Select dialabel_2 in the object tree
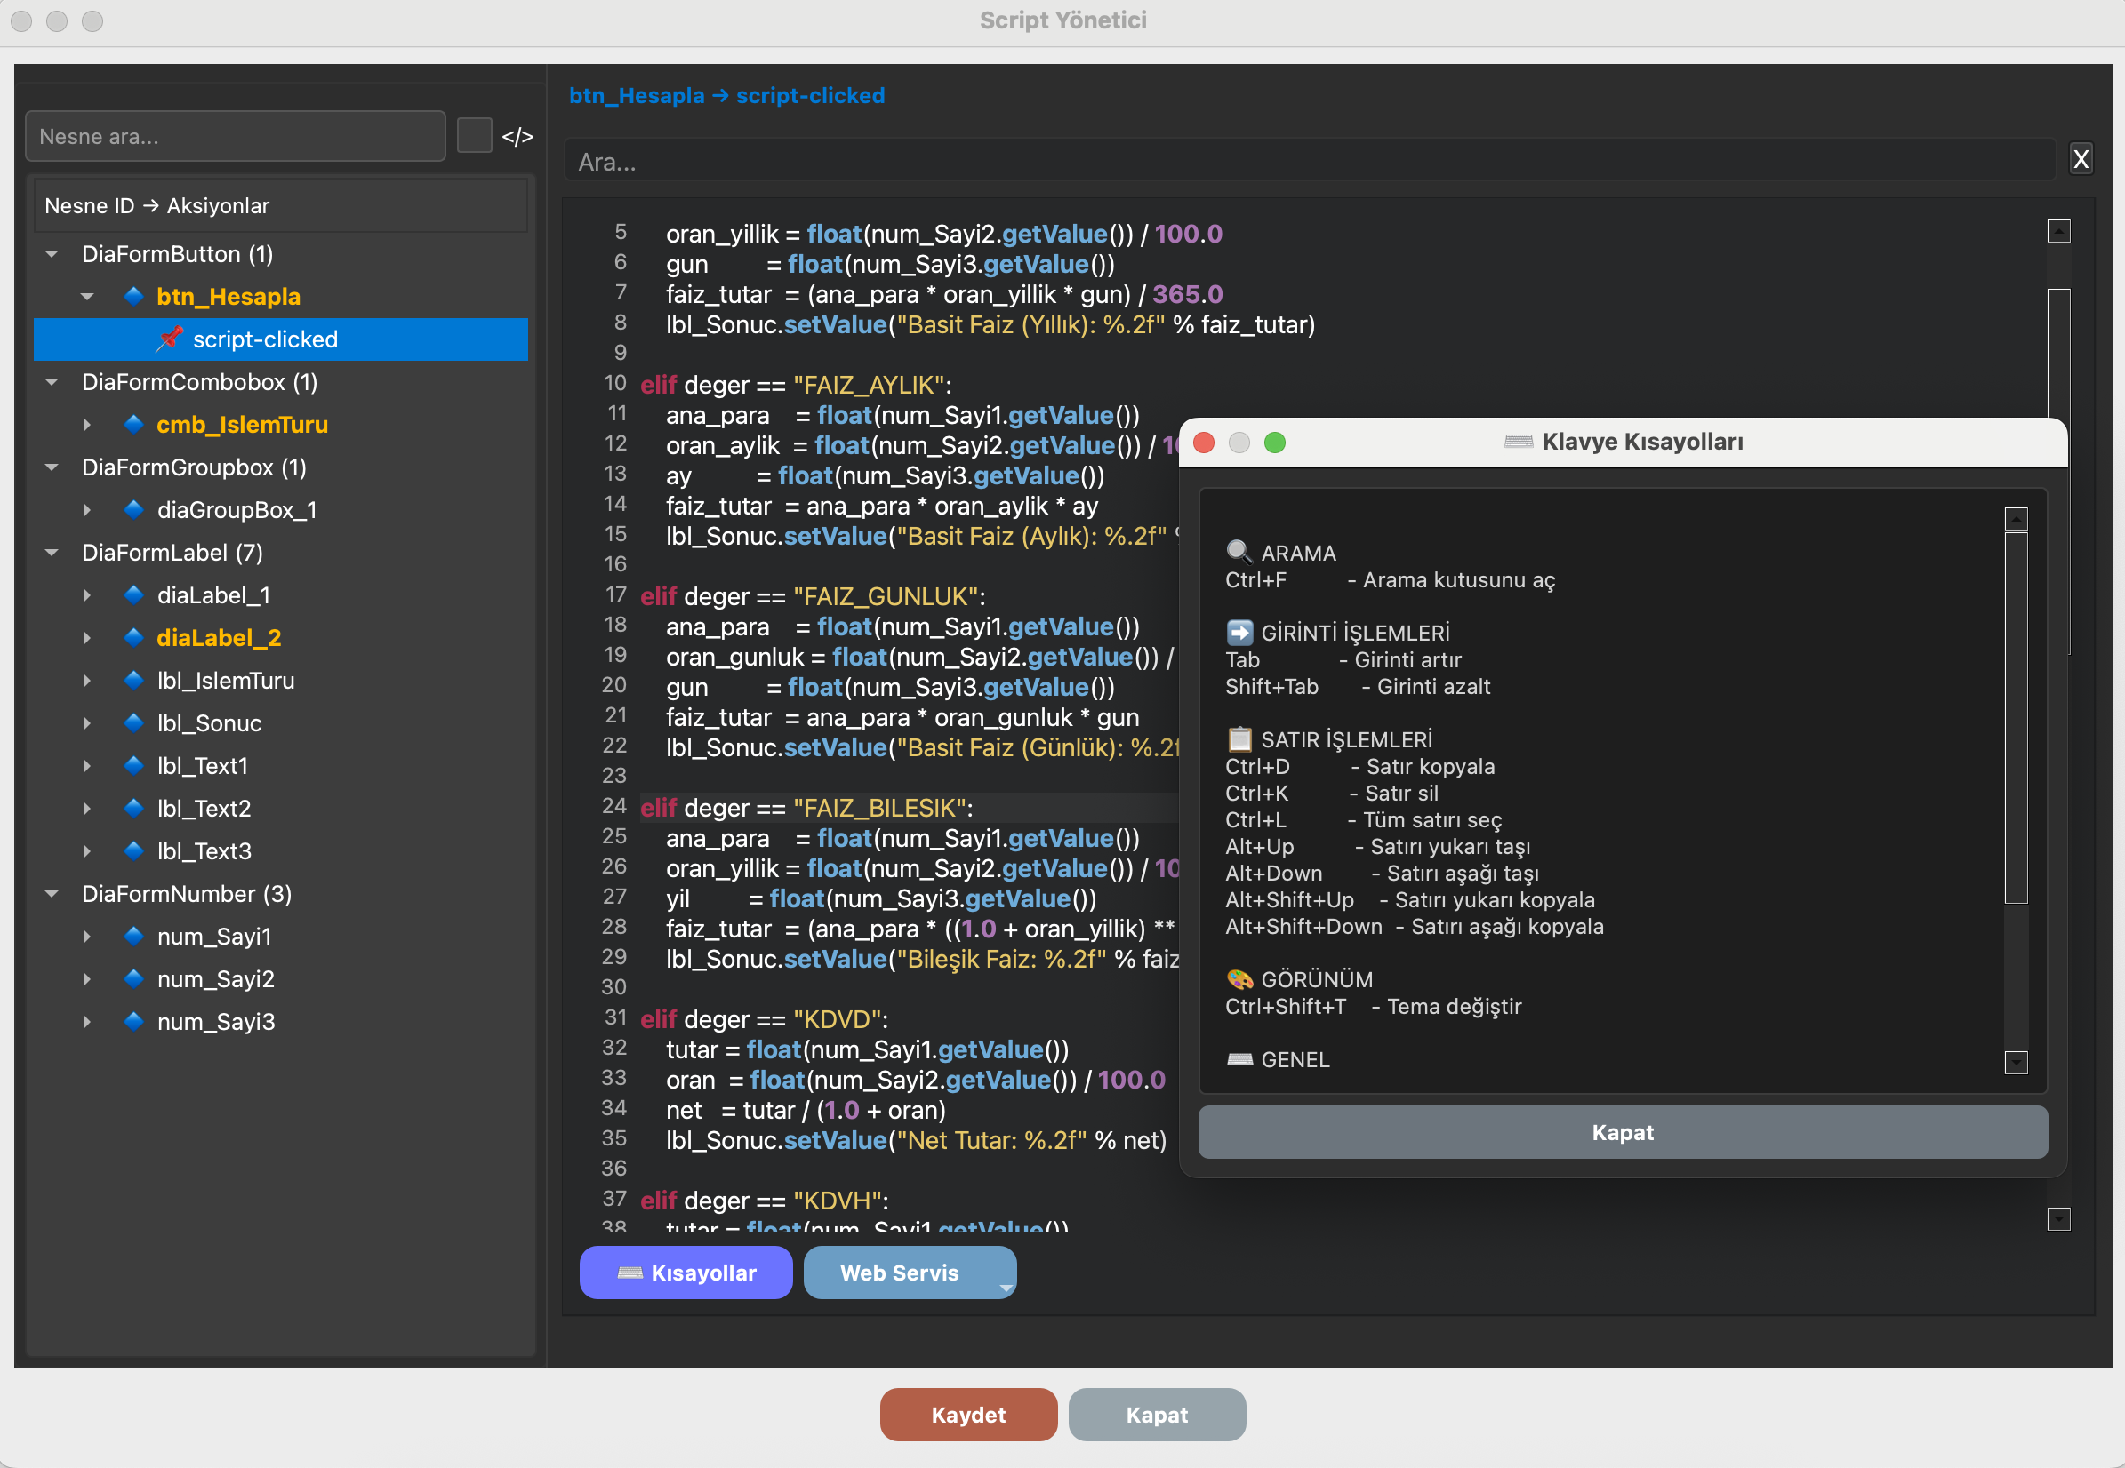 click(219, 637)
